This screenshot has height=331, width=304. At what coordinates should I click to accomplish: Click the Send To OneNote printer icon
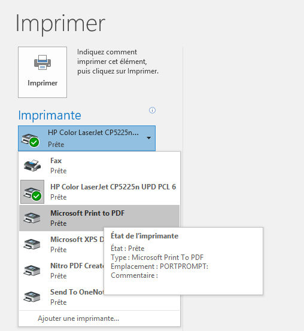pyautogui.click(x=32, y=297)
